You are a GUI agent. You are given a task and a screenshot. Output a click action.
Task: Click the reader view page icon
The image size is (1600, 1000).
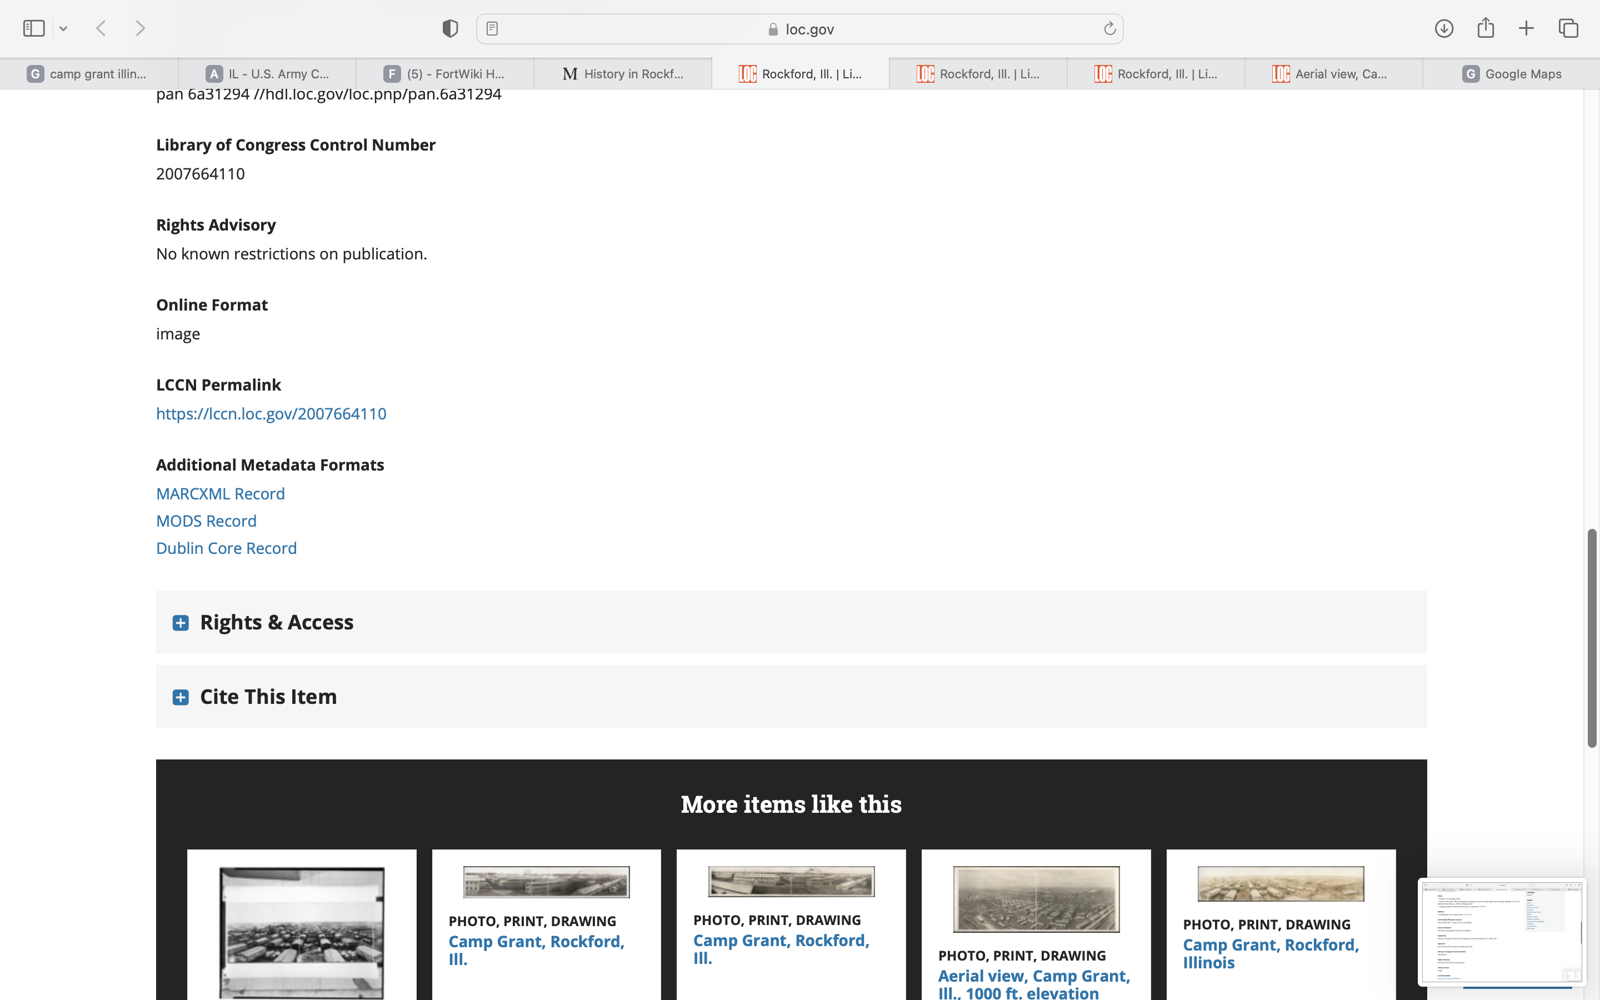pos(492,28)
